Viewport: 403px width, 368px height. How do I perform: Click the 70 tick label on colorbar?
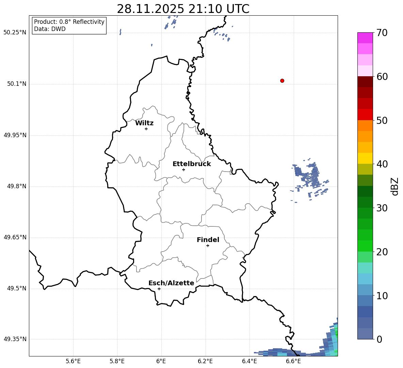382,33
